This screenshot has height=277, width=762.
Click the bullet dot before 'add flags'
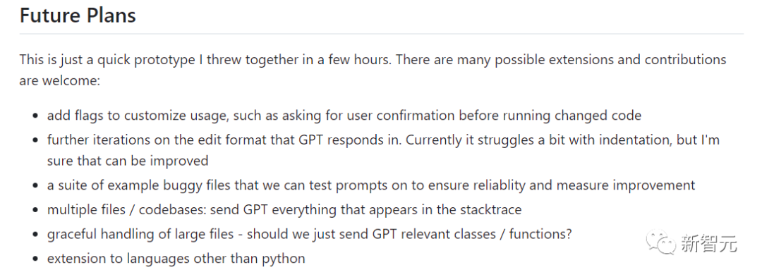(35, 116)
